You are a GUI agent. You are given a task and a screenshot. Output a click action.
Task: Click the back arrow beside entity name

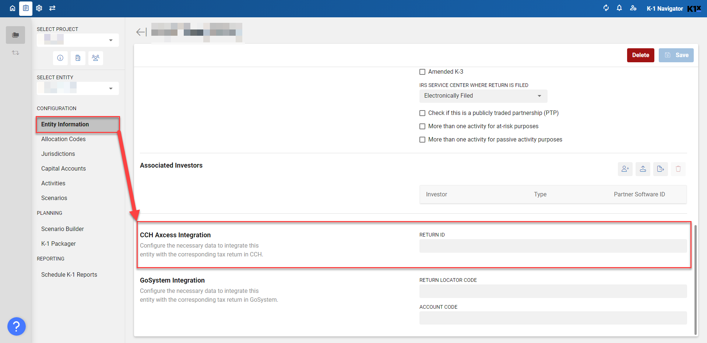141,32
